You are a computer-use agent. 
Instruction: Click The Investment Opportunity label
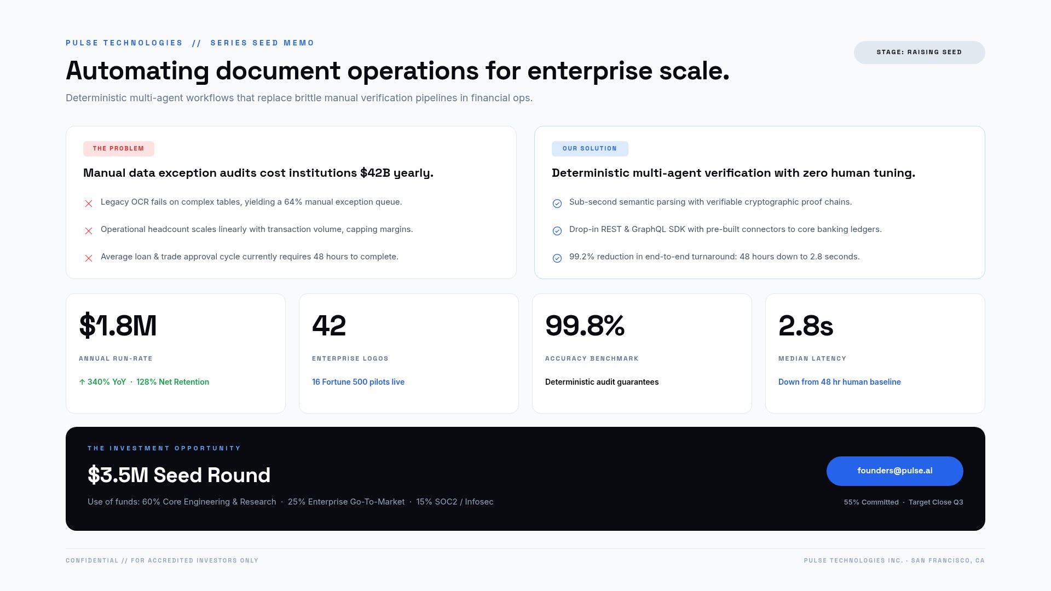[x=164, y=448]
